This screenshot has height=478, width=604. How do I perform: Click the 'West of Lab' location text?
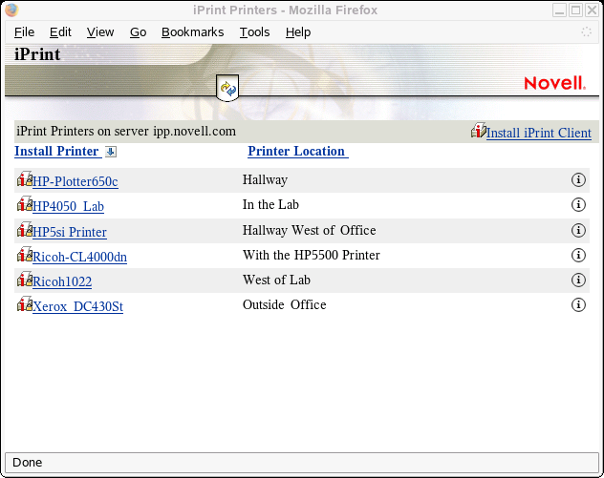point(276,280)
